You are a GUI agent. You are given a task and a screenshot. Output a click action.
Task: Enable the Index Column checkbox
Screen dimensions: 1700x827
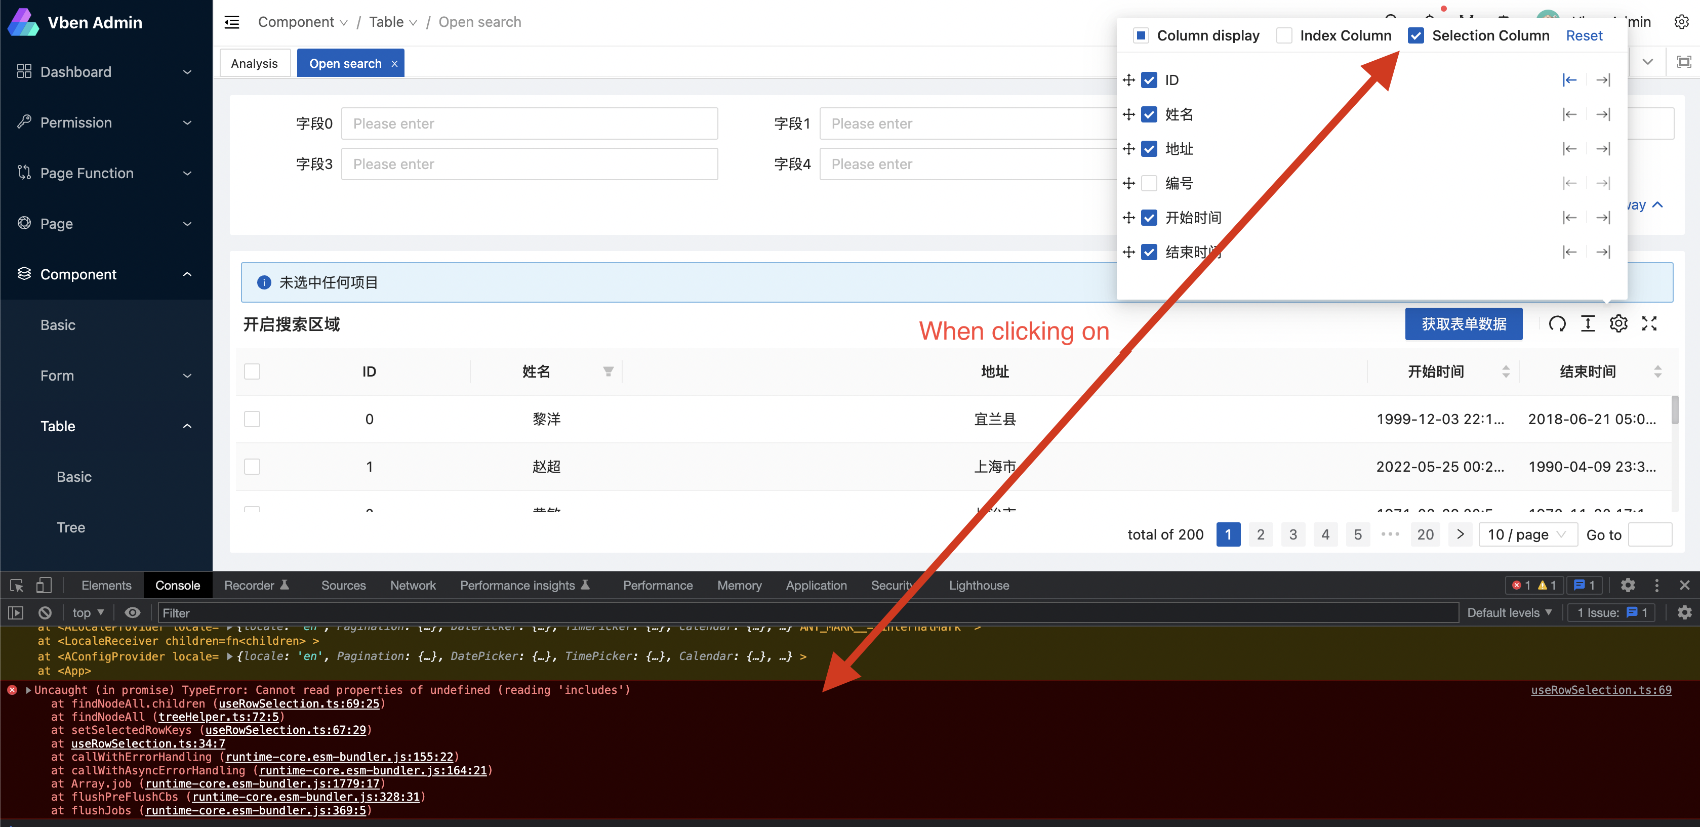(x=1283, y=35)
